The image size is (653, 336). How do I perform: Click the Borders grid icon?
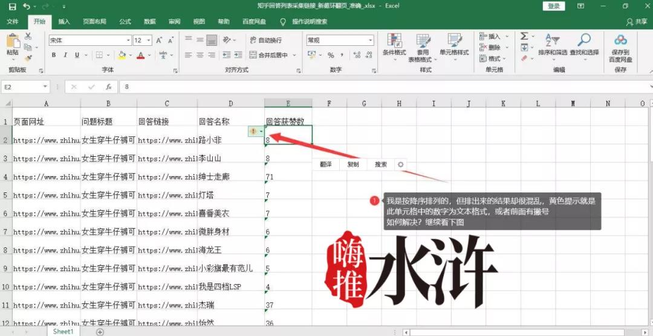point(99,55)
